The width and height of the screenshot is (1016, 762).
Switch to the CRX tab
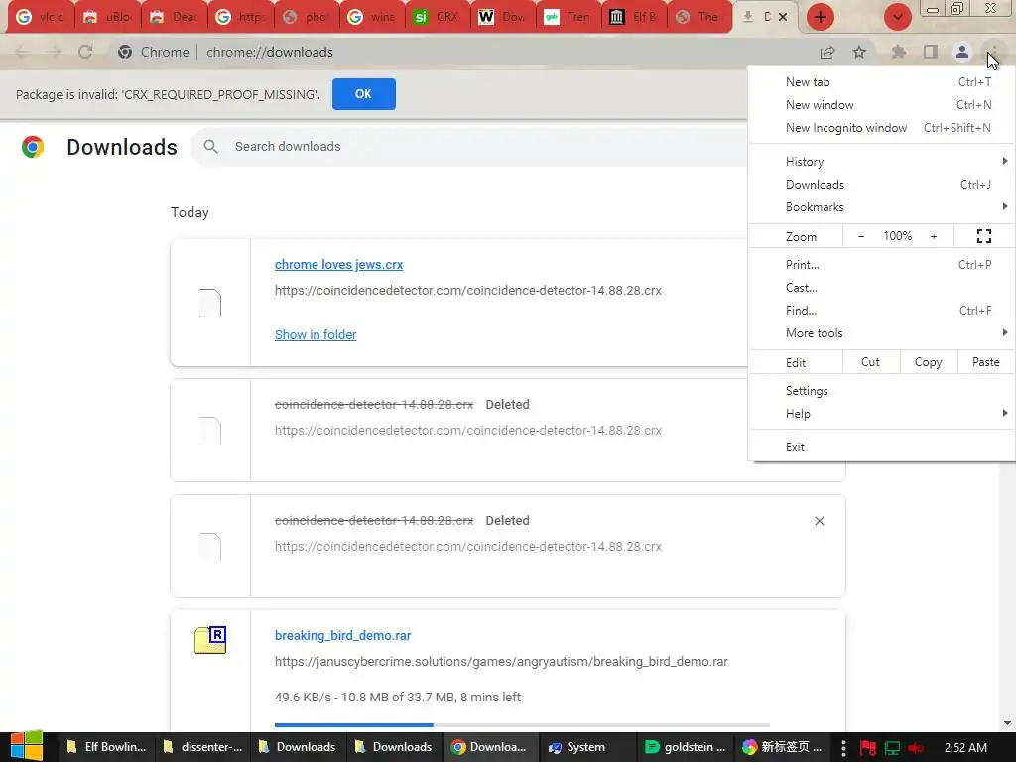tap(438, 17)
